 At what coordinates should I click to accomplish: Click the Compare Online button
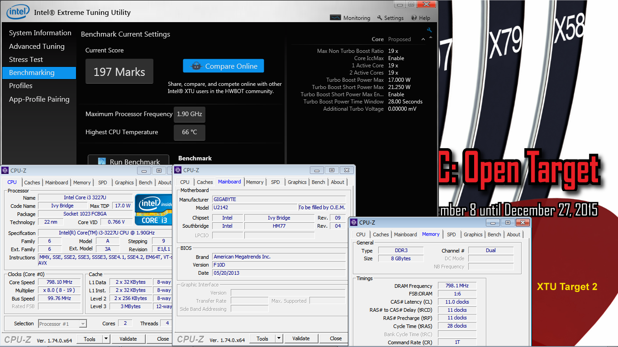223,66
